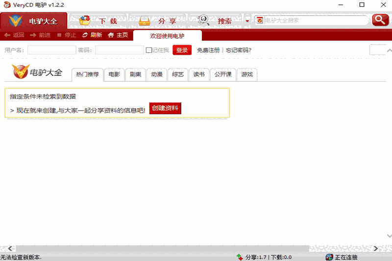Viewport: 392px width, 261px height.
Task: Click the vertical scrollbar down arrow
Action: [x=389, y=236]
